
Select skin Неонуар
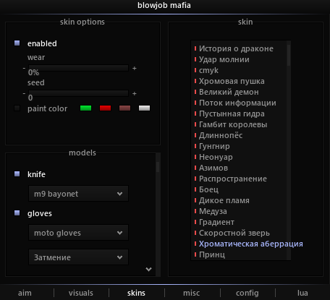point(216,157)
